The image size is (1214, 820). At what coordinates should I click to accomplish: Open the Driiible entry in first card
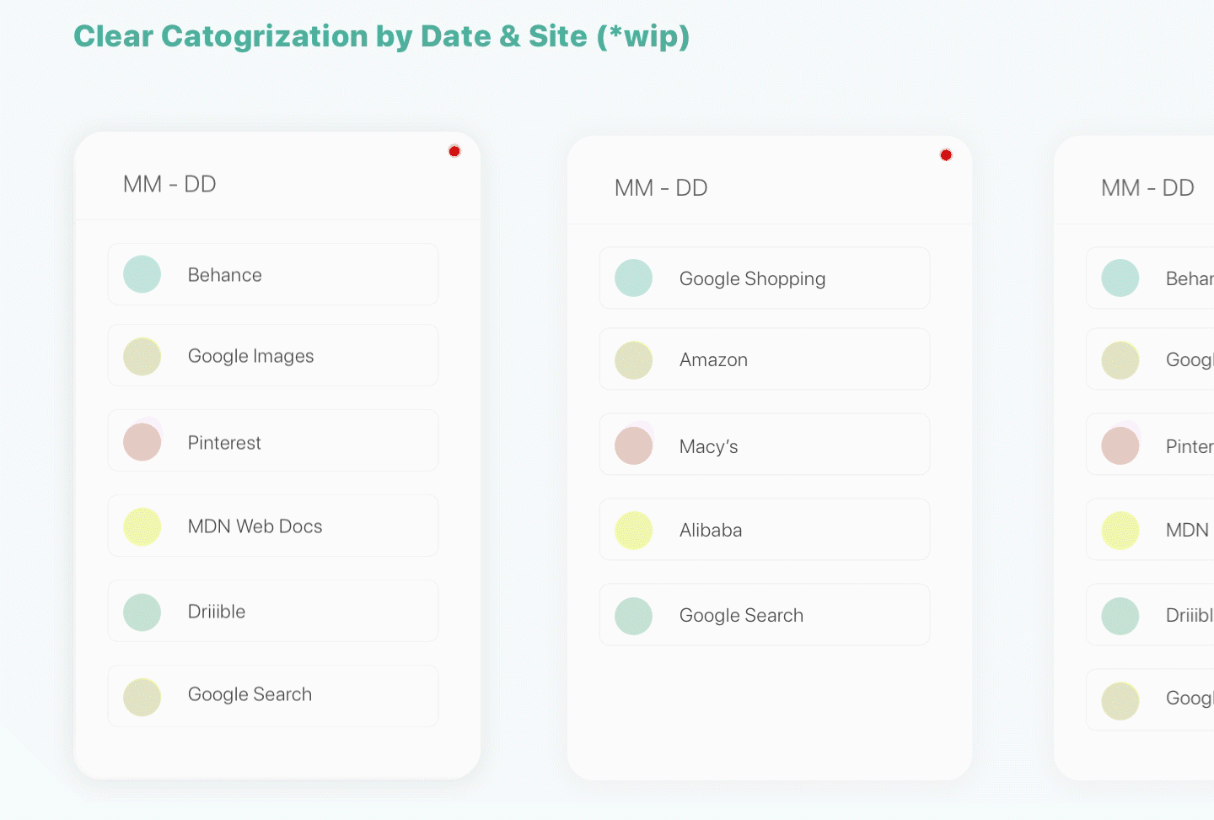pyautogui.click(x=273, y=612)
